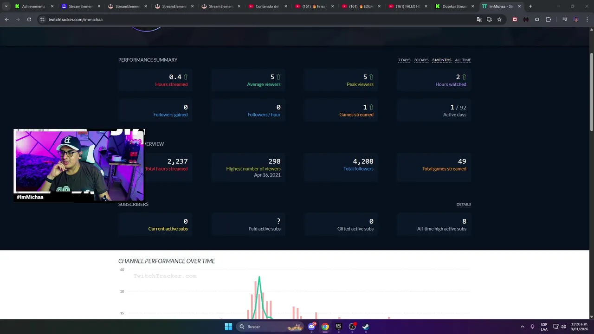594x334 pixels.
Task: Click the page vertical scrollbar
Action: (592, 93)
